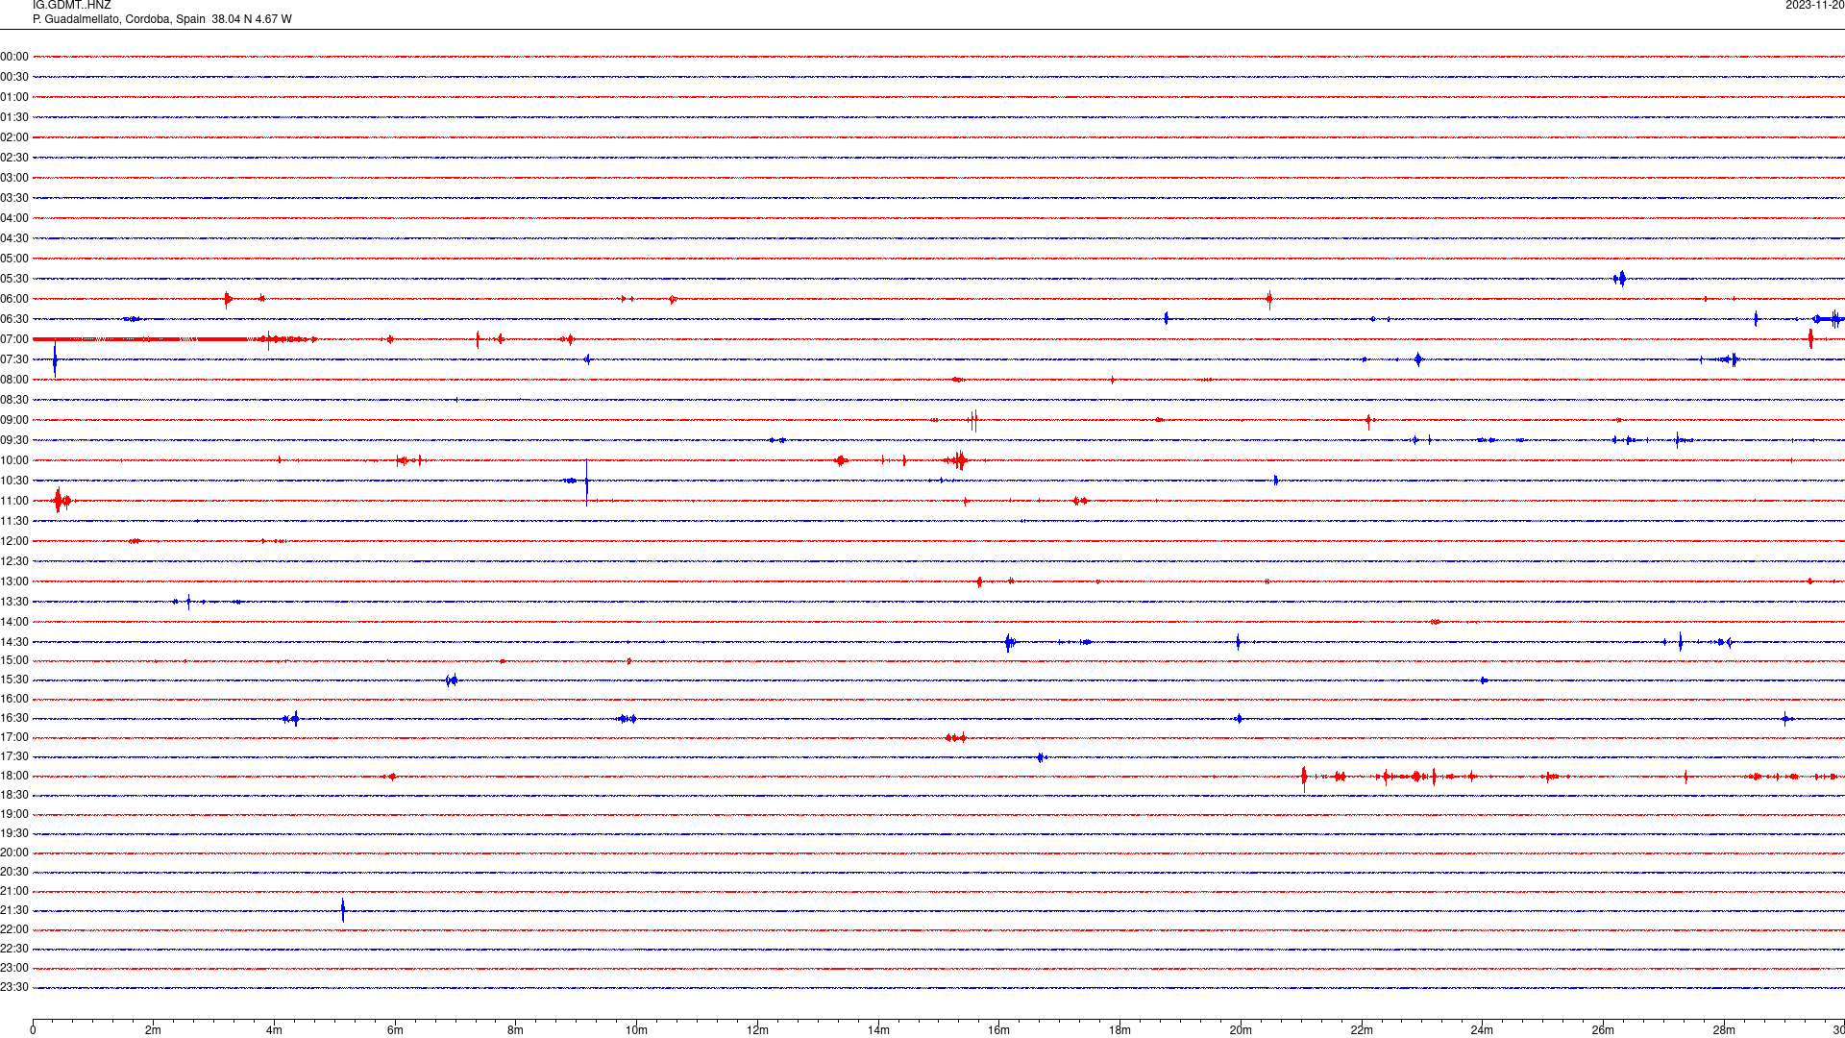Select the 01:00 time row label
The image size is (1845, 1038).
[x=14, y=97]
